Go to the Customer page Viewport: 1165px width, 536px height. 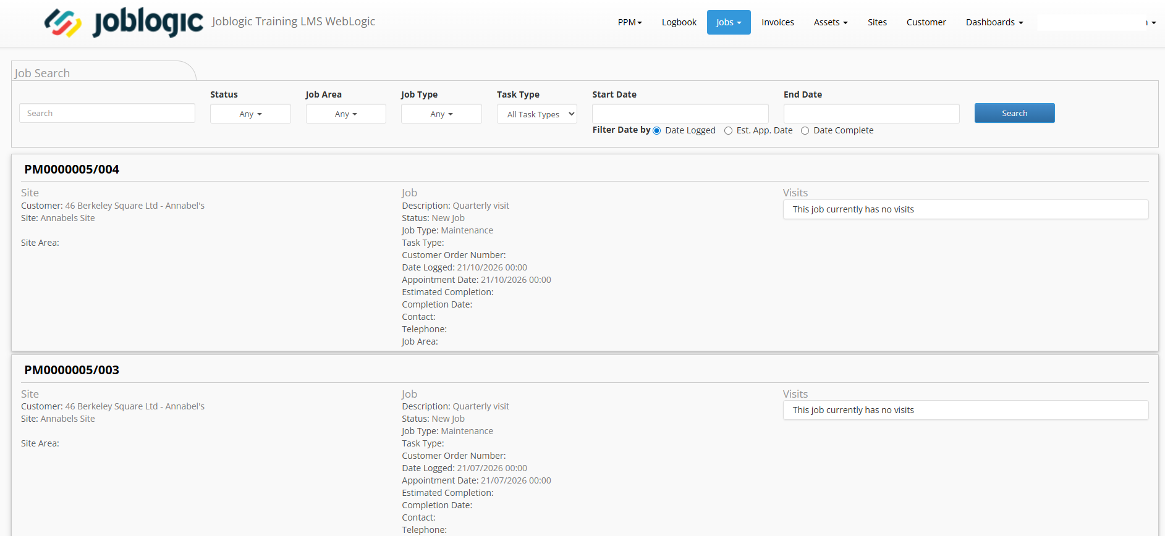(x=926, y=22)
